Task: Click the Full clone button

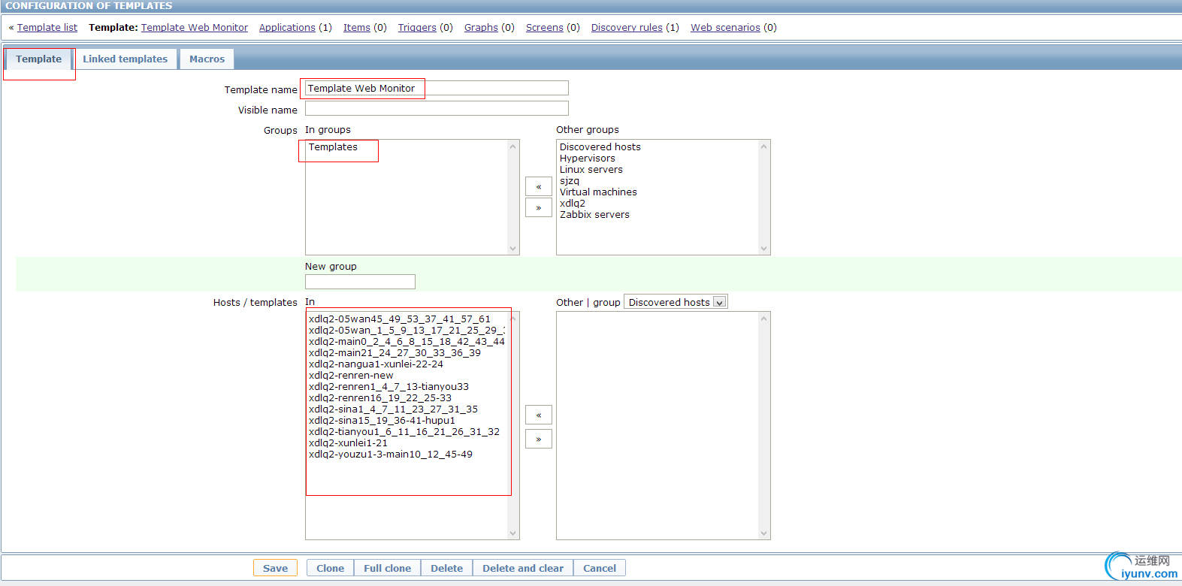Action: [387, 568]
